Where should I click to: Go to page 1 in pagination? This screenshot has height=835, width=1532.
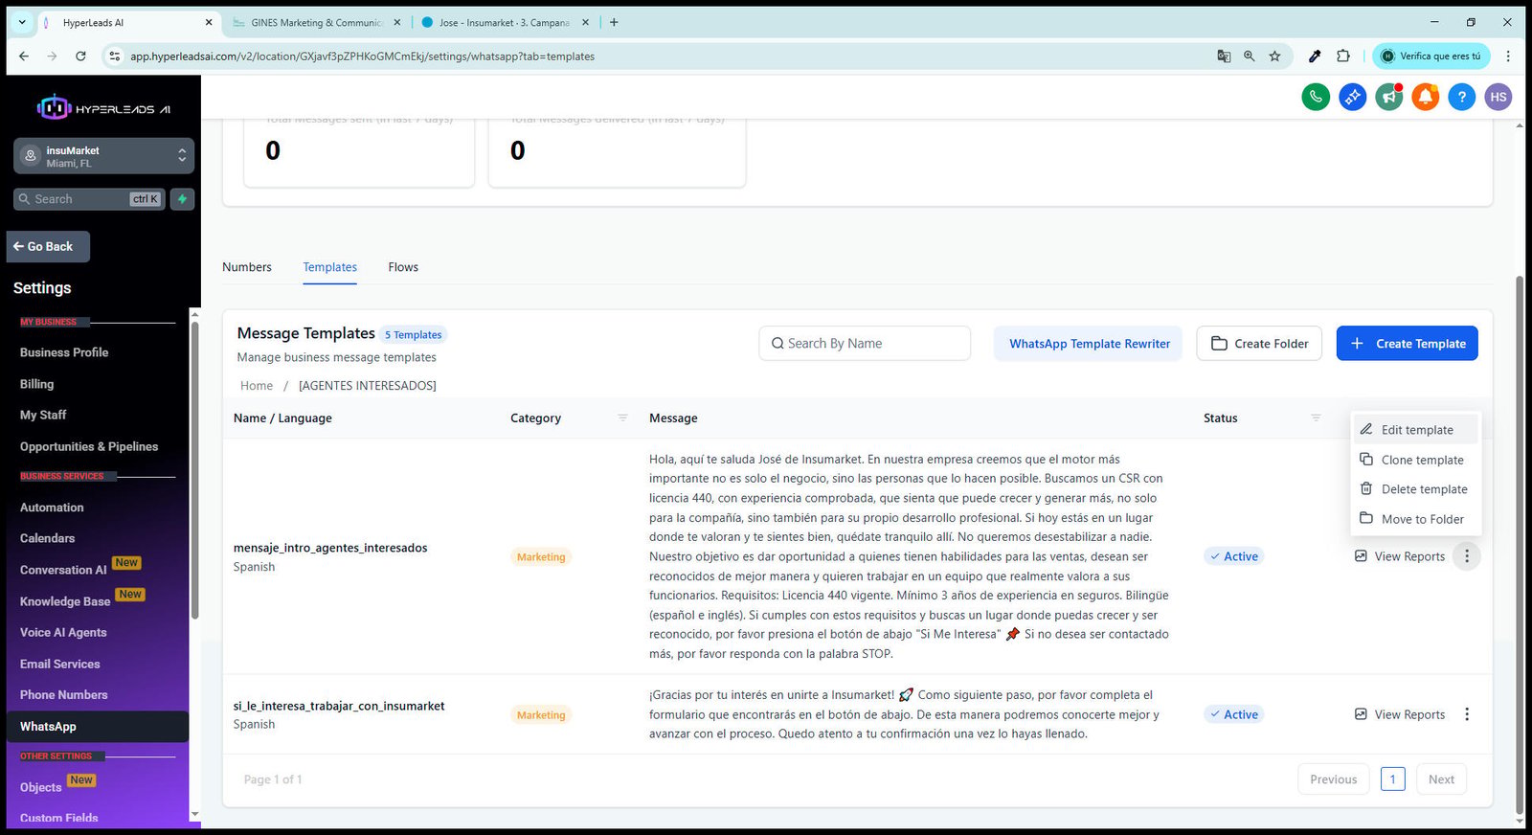(x=1393, y=779)
